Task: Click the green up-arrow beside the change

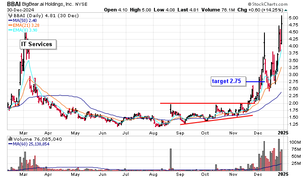Action: 286,10
